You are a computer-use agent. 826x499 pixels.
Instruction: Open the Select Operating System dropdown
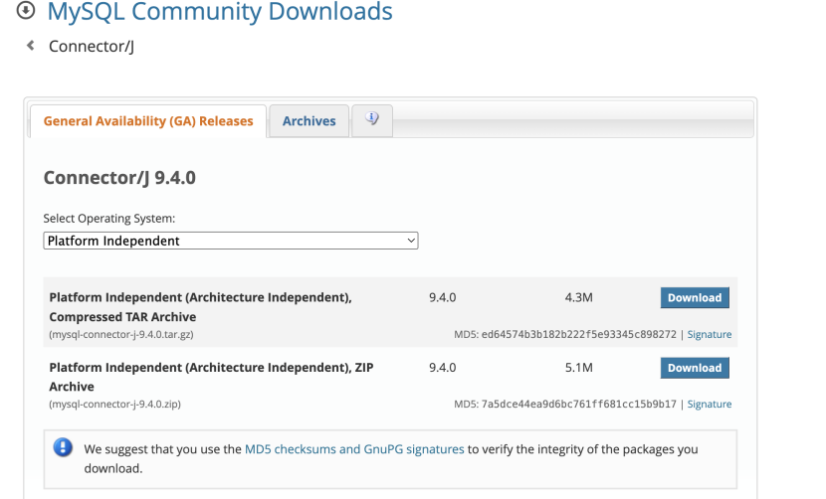tap(231, 241)
